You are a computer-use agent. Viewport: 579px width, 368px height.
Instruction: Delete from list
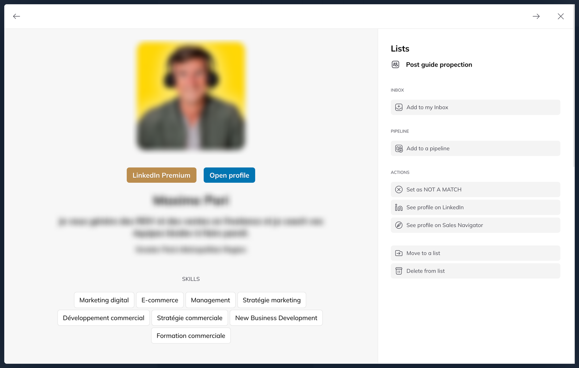[x=476, y=271]
